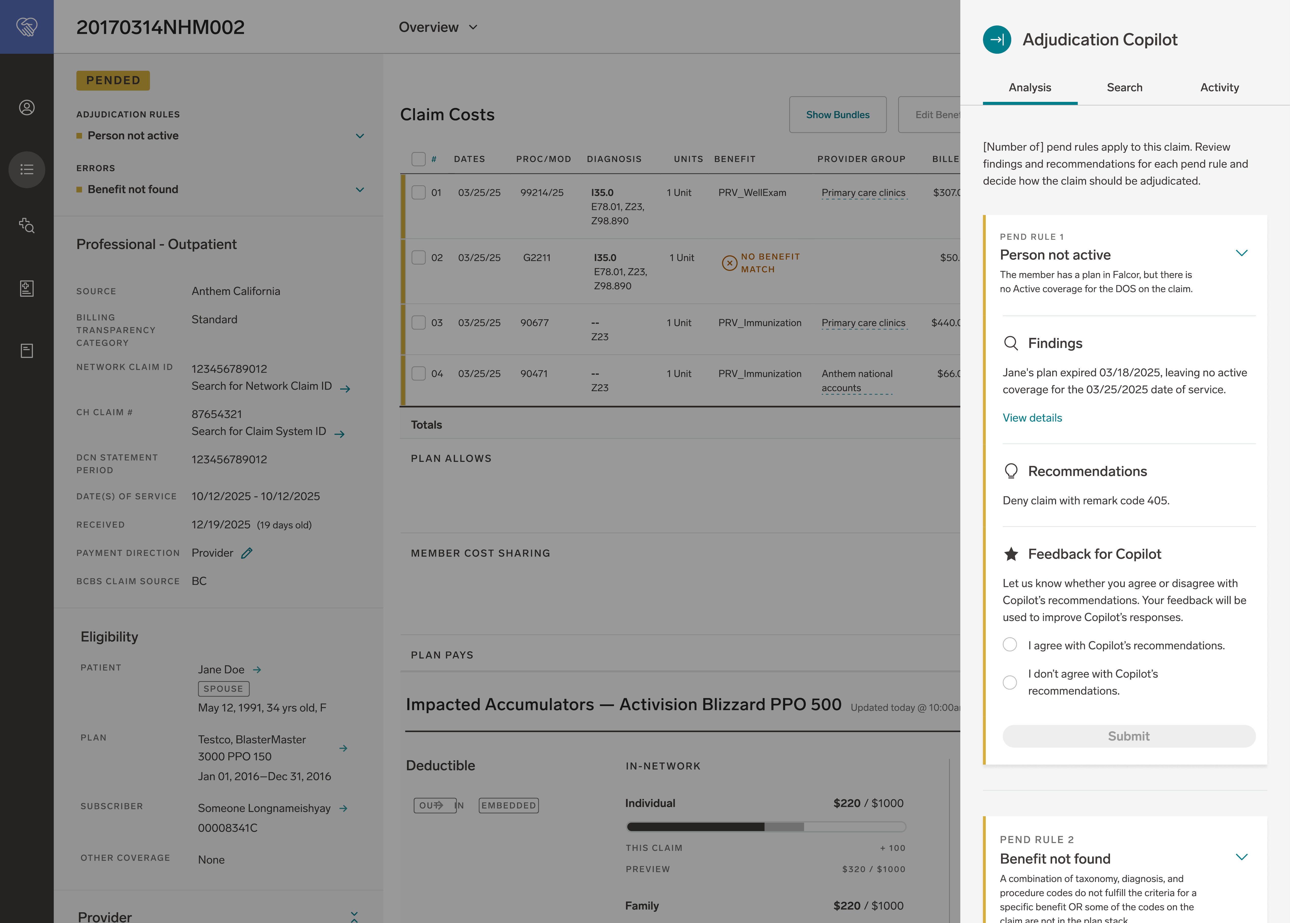Click the CH claim number 87654321
The height and width of the screenshot is (923, 1290).
coord(216,414)
